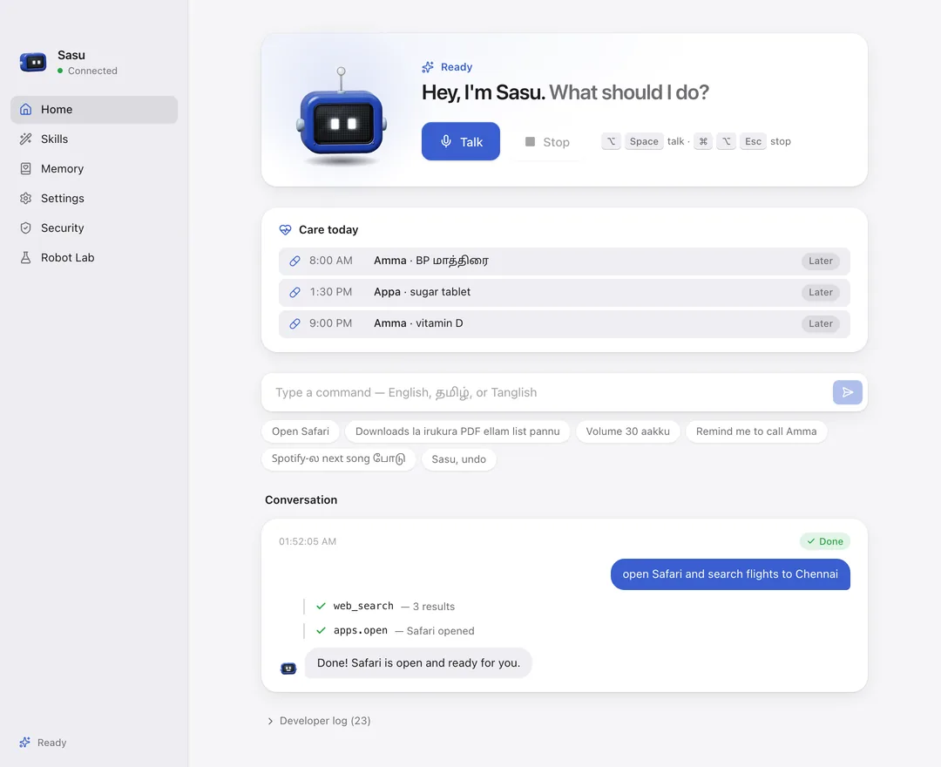This screenshot has height=767, width=941.
Task: Click the sparkle icon beside bottom Ready status
Action: [24, 743]
